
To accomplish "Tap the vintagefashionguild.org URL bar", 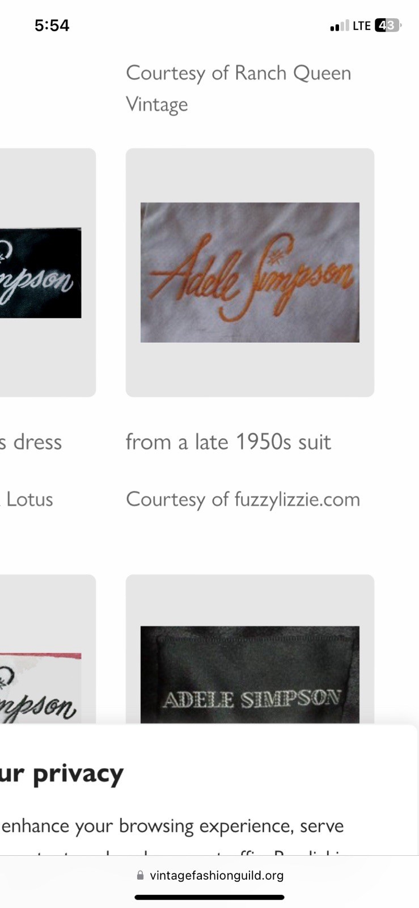I will [x=210, y=876].
